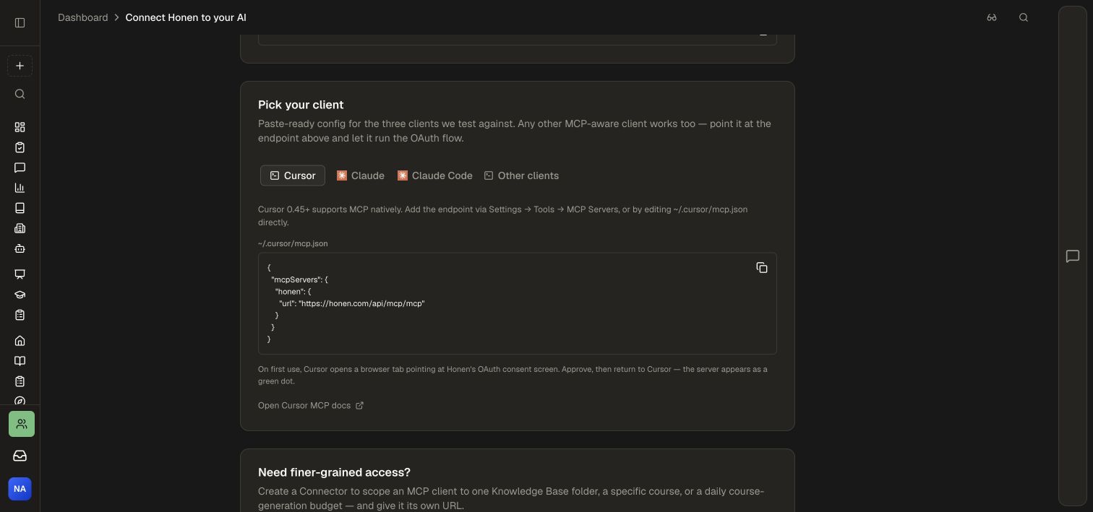This screenshot has width=1093, height=512.
Task: Click the honen.com MCP url line in code
Action: 351,303
